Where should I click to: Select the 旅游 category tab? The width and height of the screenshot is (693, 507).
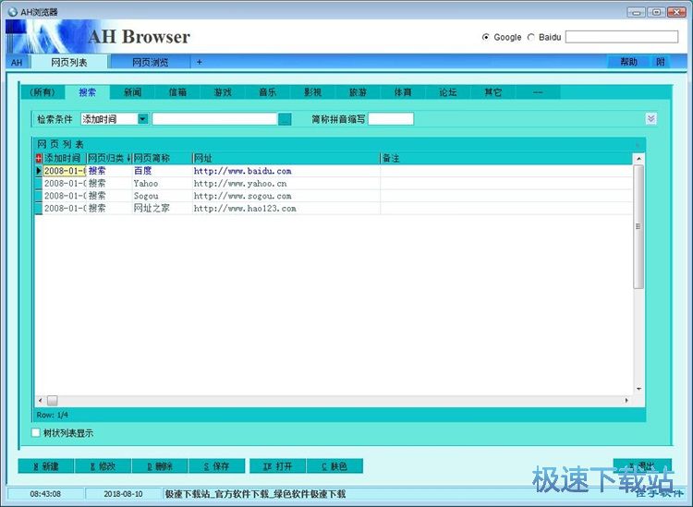358,92
